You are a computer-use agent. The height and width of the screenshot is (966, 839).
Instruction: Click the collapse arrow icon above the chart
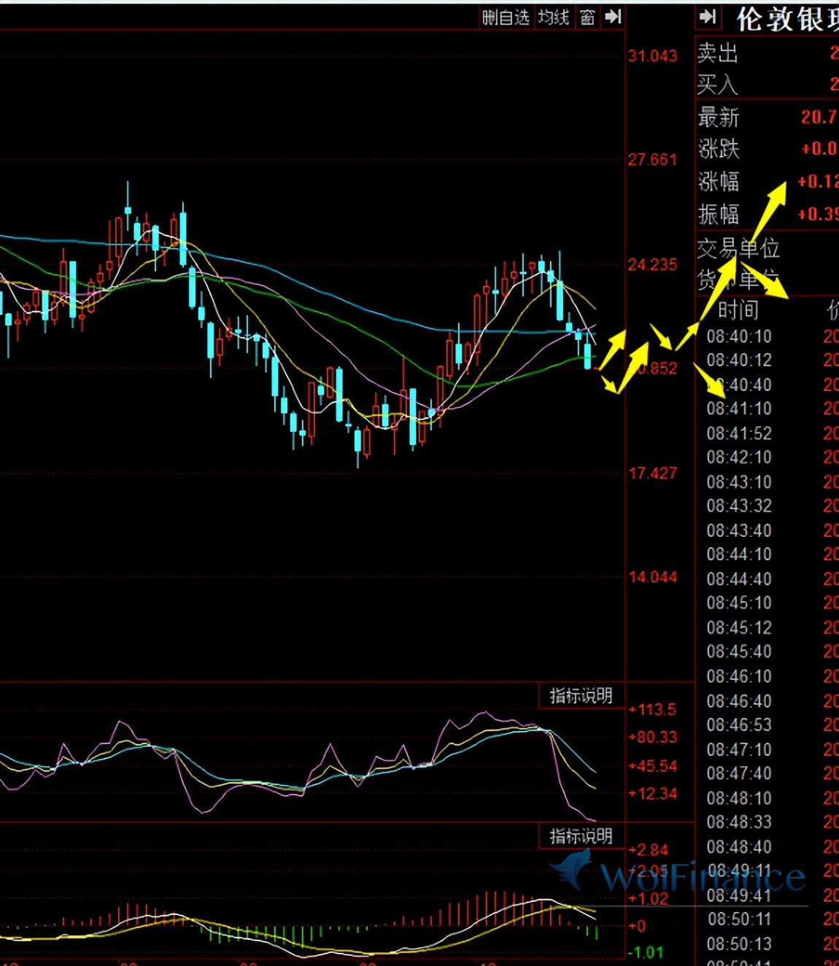613,17
